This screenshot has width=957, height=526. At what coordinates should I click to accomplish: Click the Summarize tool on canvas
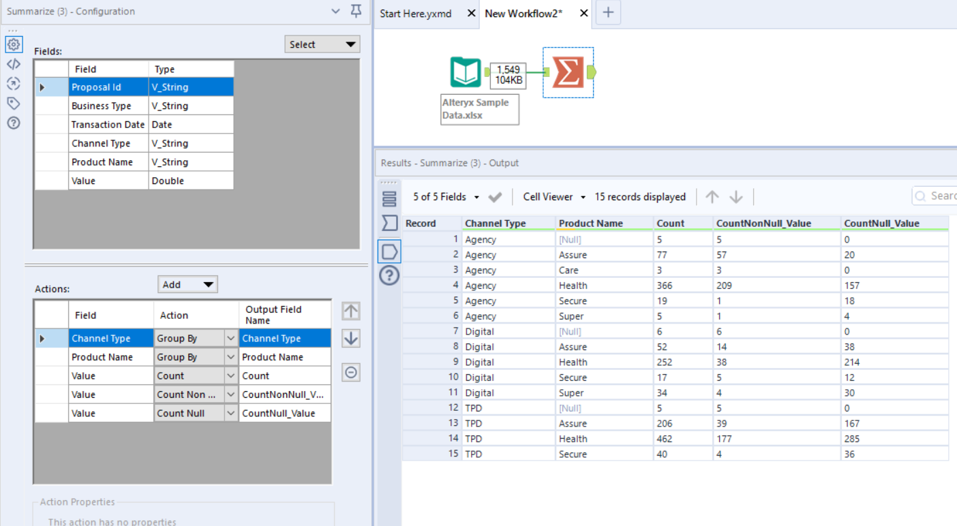coord(568,72)
